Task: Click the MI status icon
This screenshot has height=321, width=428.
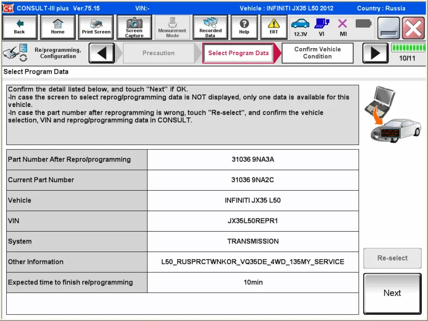Action: [343, 27]
